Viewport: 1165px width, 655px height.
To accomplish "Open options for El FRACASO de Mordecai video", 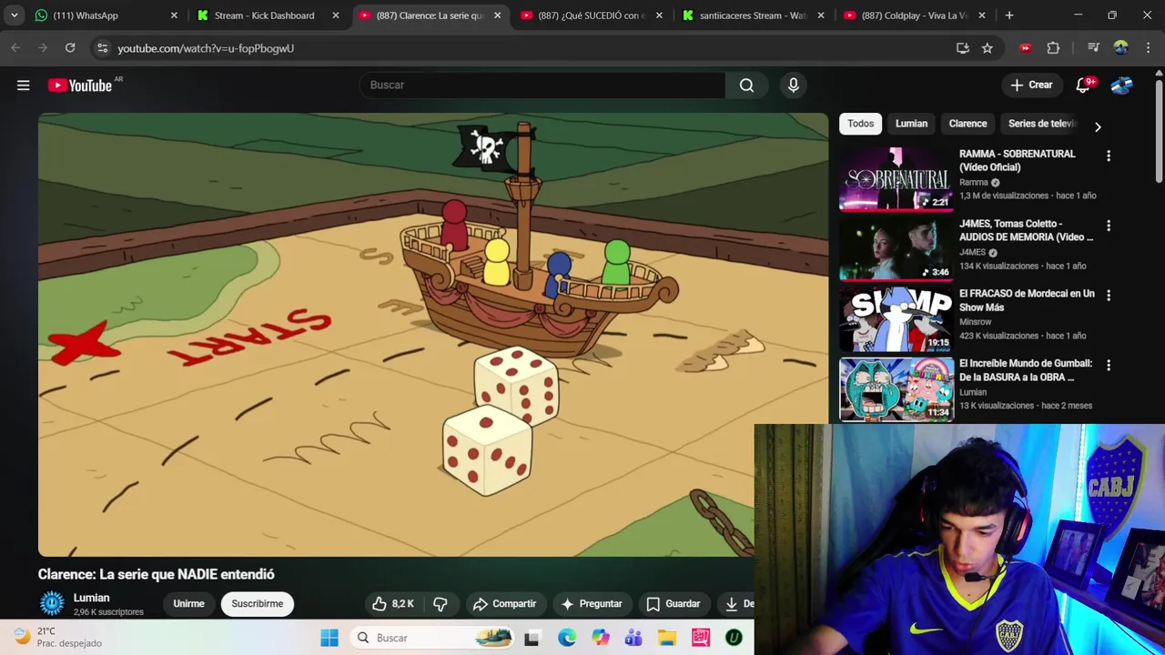I will click(x=1109, y=296).
